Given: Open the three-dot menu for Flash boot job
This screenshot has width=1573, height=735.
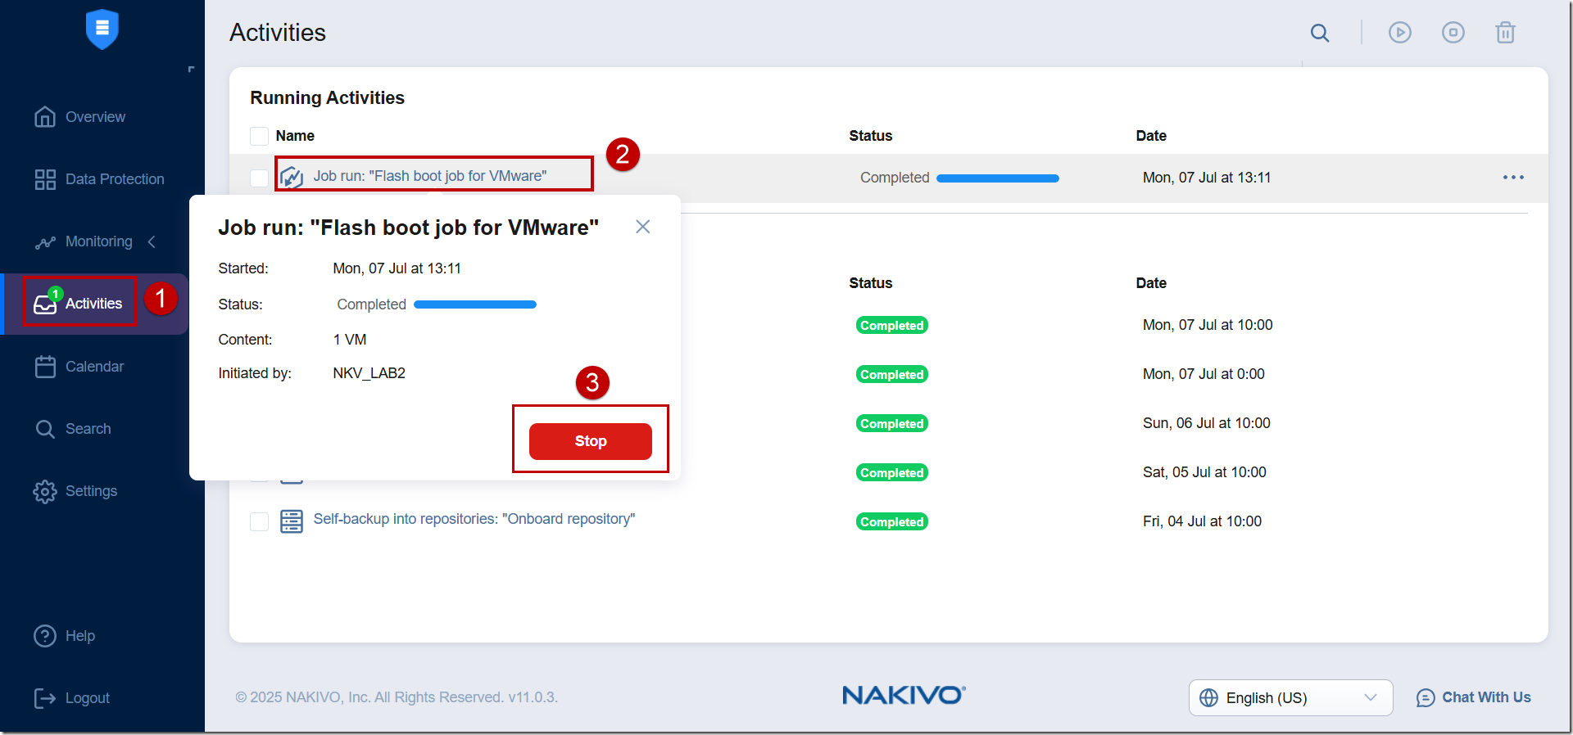Looking at the screenshot, I should (x=1513, y=178).
